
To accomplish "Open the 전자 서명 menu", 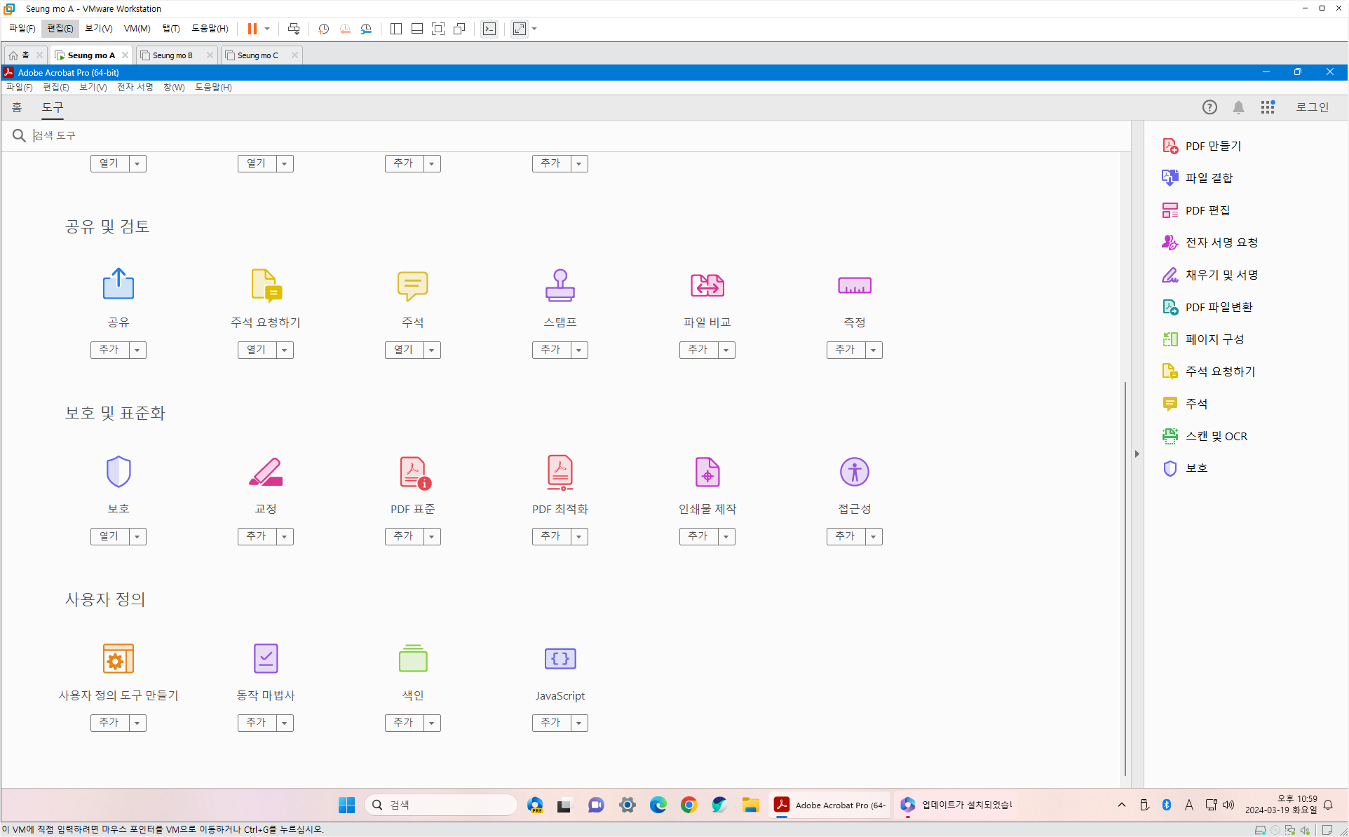I will (x=135, y=87).
